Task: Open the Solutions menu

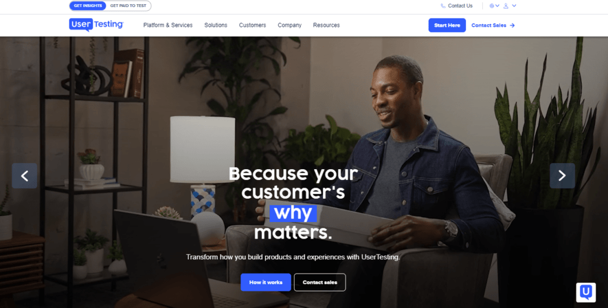Action: coord(216,25)
